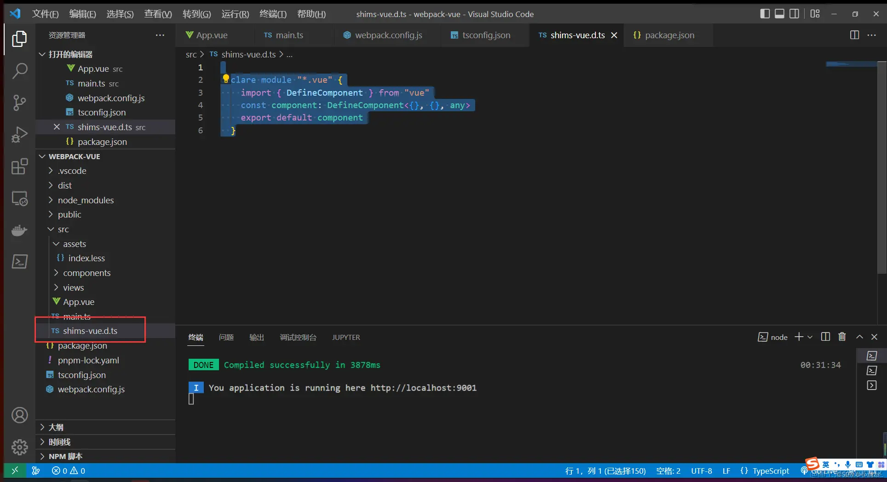
Task: Open the Search view
Action: 19,71
